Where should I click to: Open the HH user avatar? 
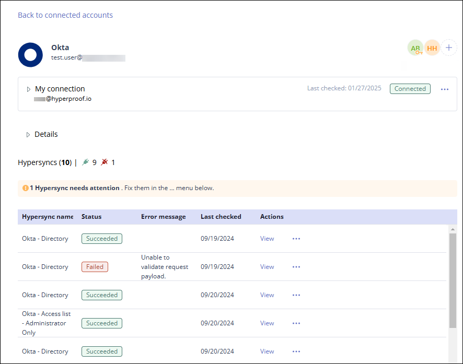[432, 48]
